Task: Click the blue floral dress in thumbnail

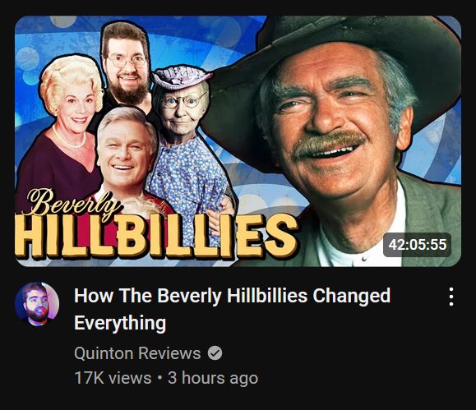Action: (x=187, y=182)
